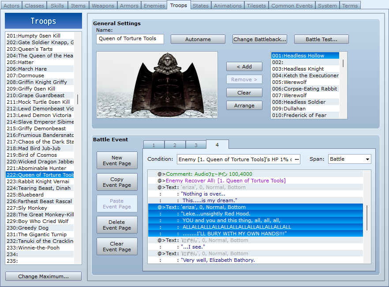The image size is (389, 287).
Task: Select the "Nothing is over..." text line
Action: pyautogui.click(x=255, y=194)
